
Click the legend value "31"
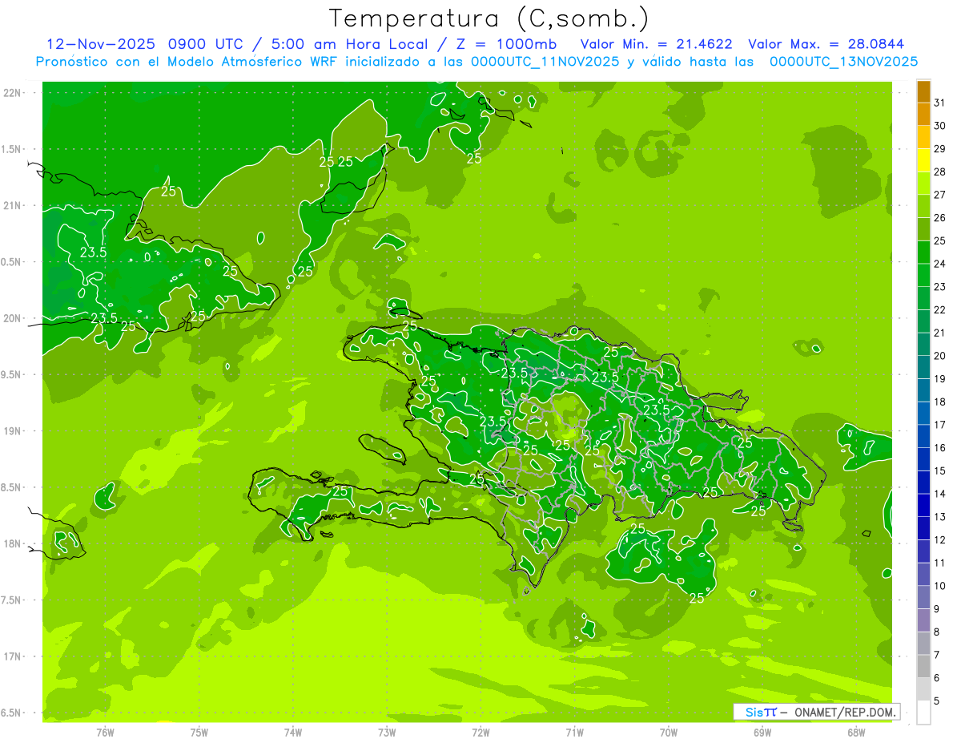coord(940,103)
